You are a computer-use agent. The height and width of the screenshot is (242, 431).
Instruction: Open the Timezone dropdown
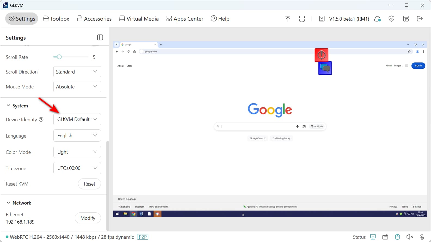[x=77, y=168]
